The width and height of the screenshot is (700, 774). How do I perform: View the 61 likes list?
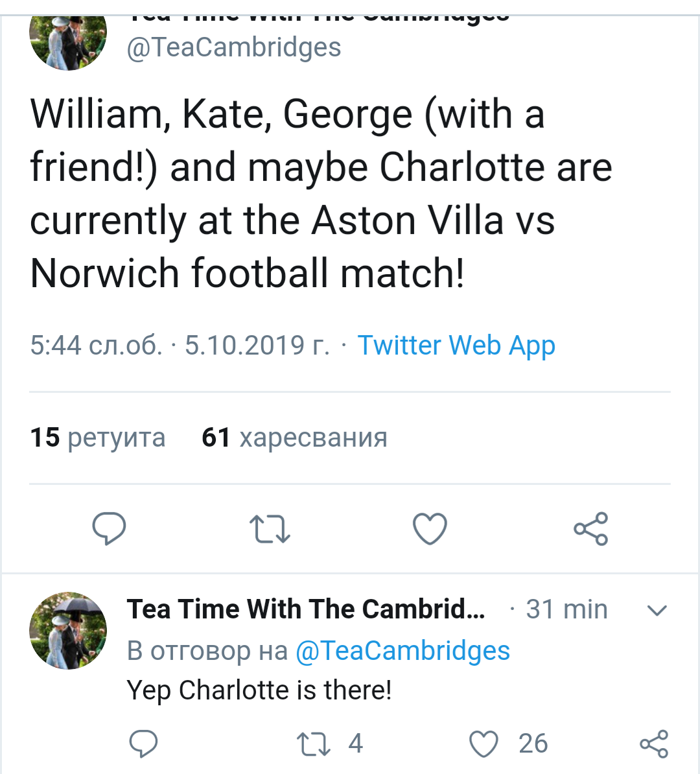coord(294,438)
